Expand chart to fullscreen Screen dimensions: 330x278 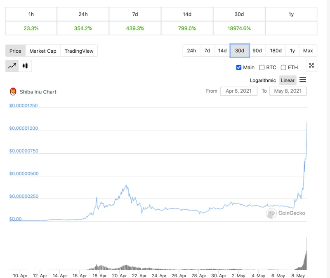(x=311, y=65)
